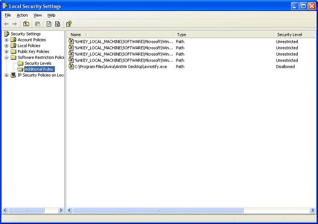Open the View menu
The image size is (318, 224).
pyautogui.click(x=38, y=15)
